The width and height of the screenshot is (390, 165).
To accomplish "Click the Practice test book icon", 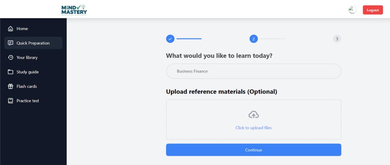I will pos(10,101).
